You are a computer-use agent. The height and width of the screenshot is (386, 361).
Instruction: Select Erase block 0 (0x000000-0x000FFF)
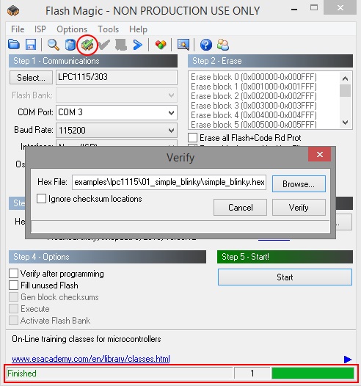(x=254, y=77)
